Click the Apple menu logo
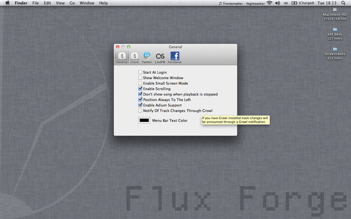 click(7, 3)
